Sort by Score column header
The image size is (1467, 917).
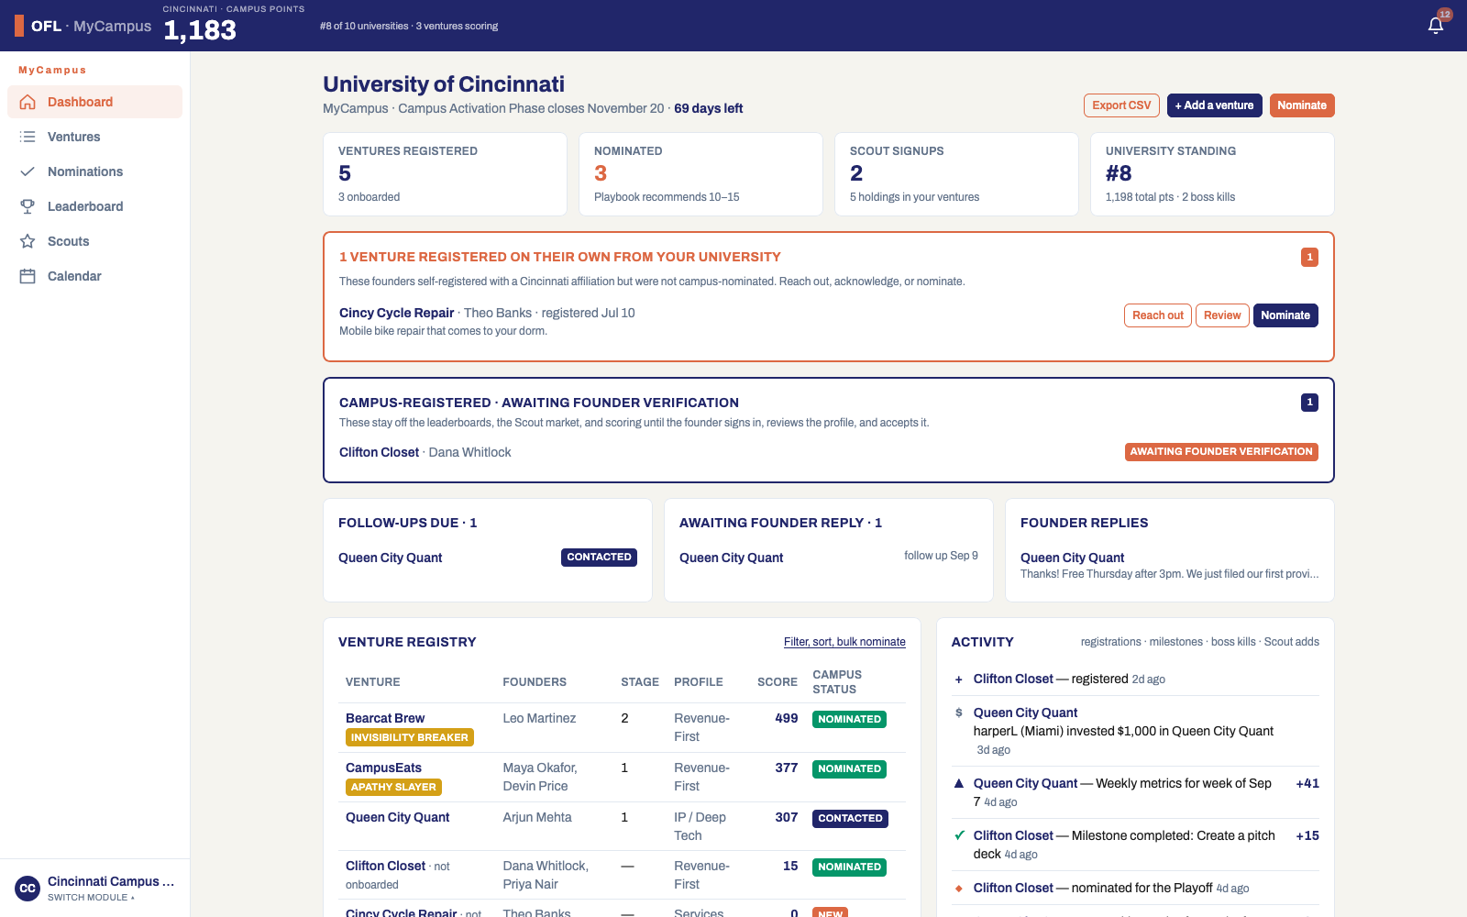tap(777, 682)
